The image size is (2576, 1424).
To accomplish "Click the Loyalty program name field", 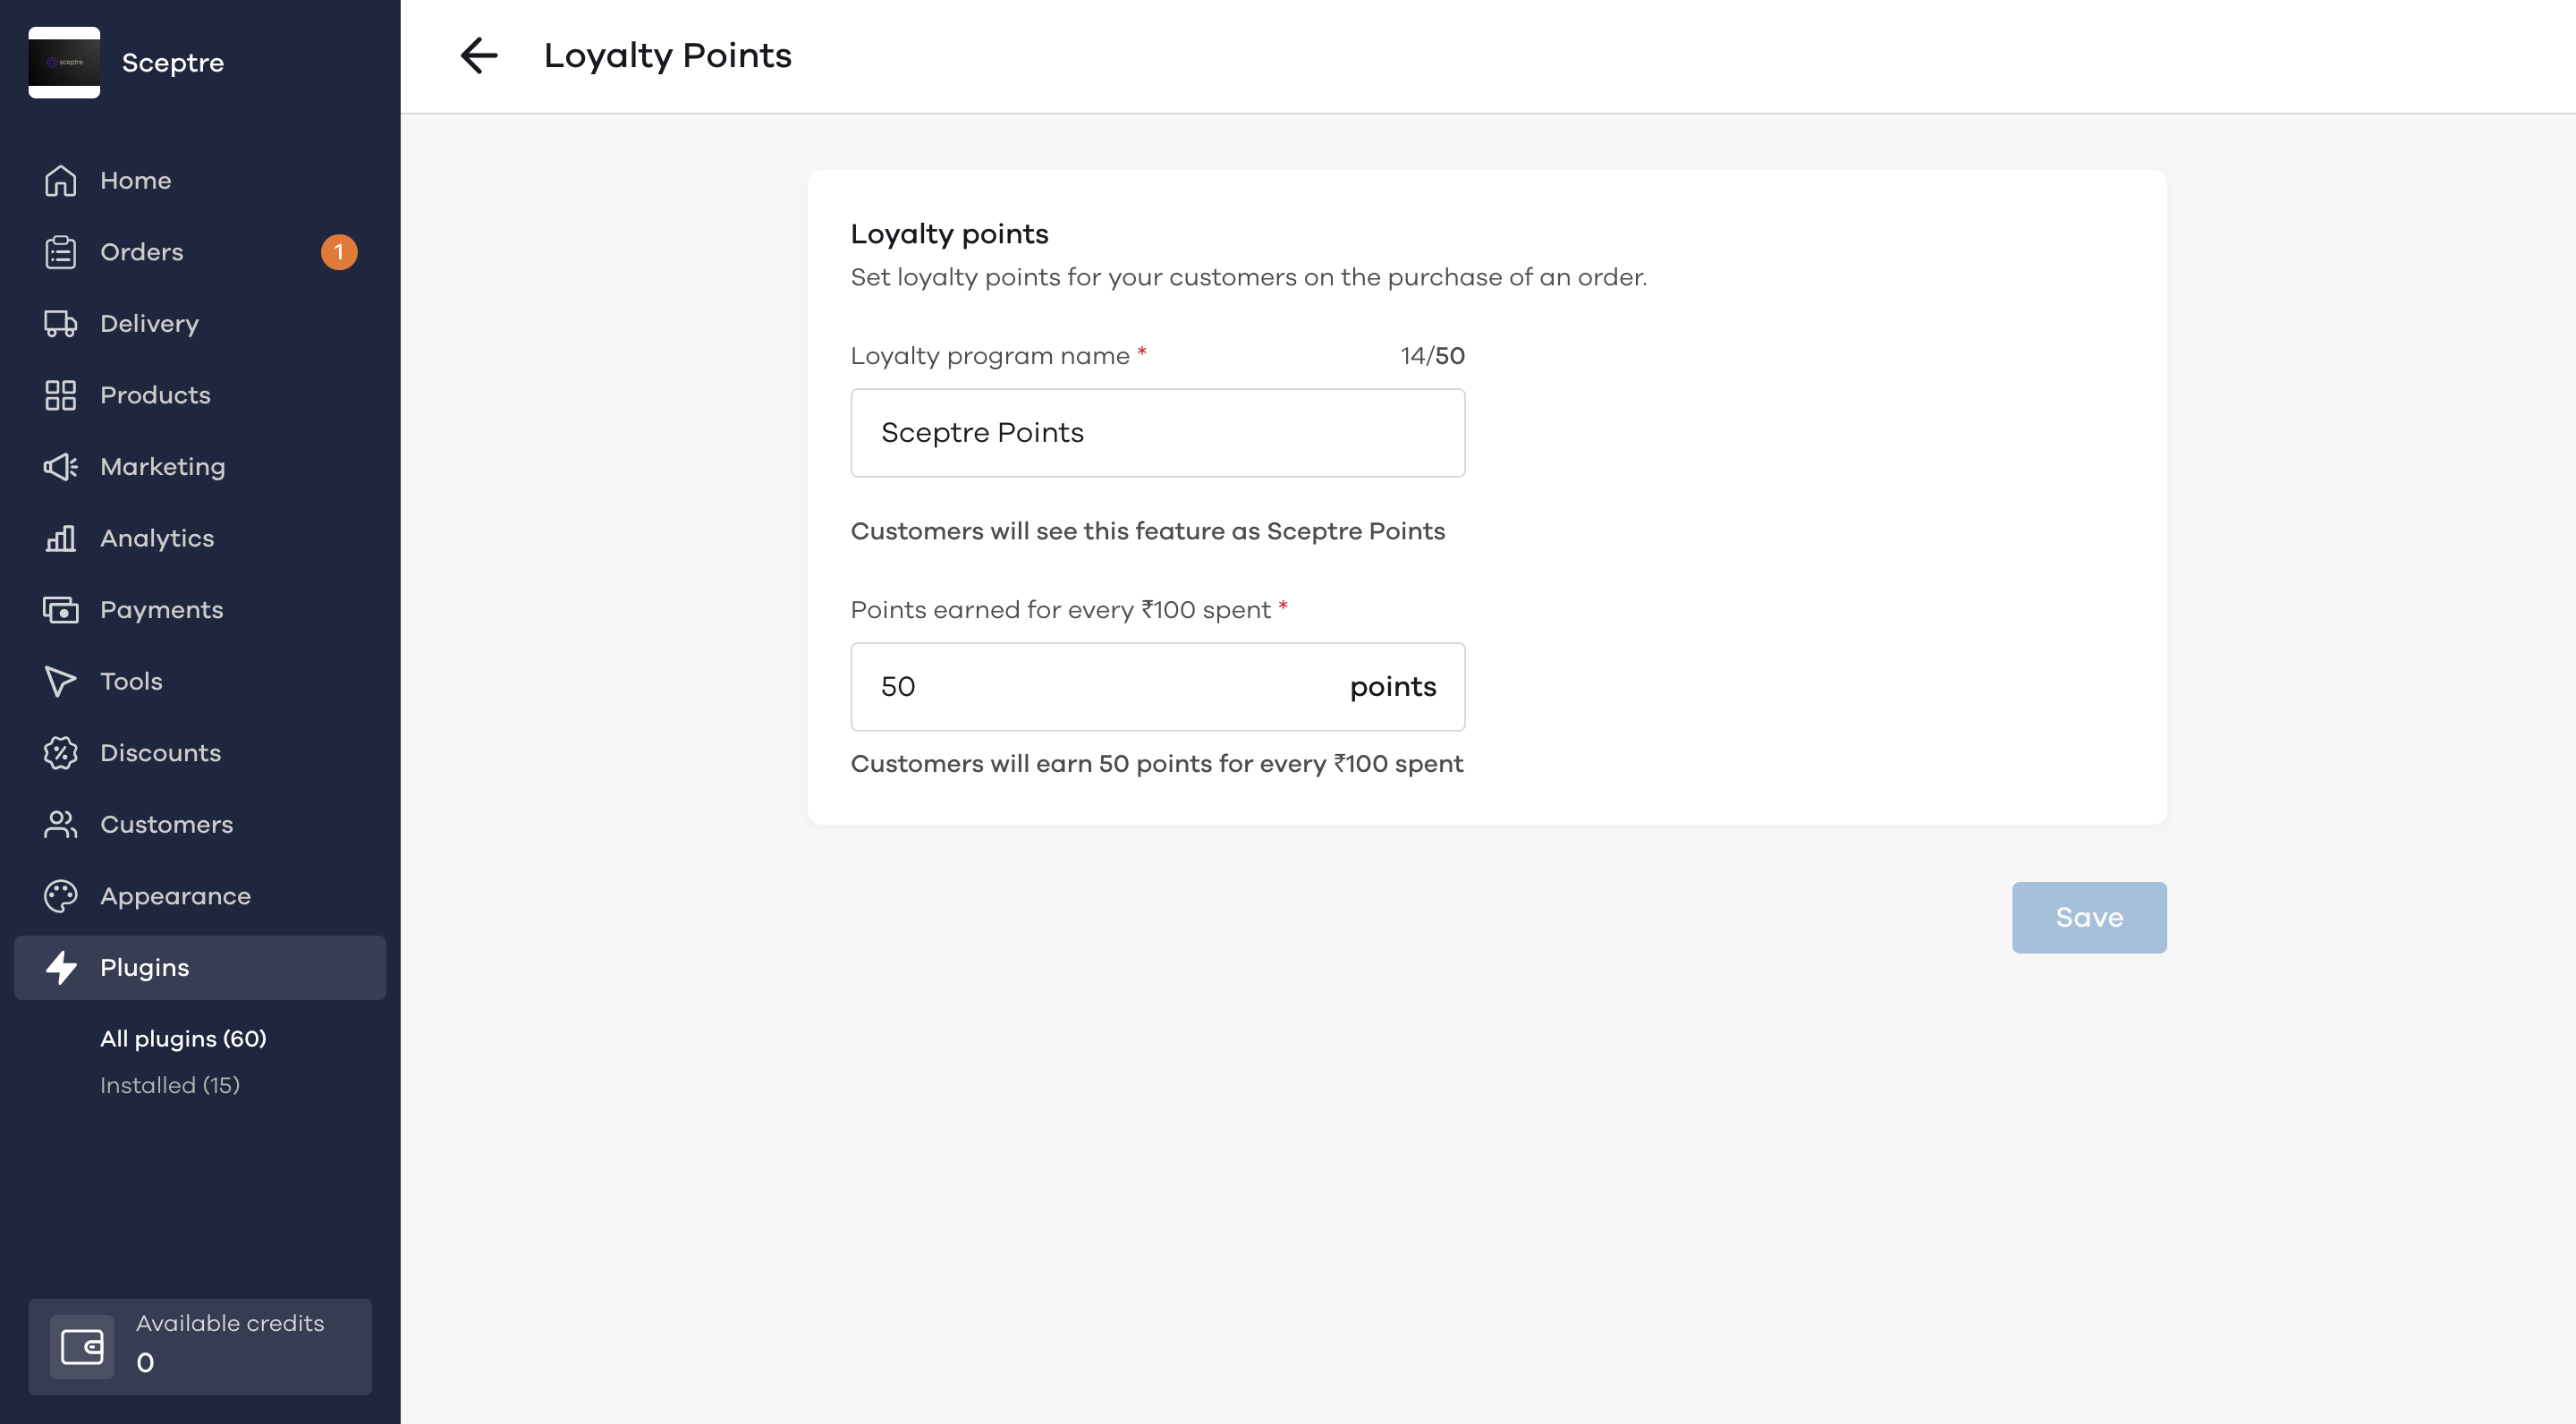I will [1158, 433].
